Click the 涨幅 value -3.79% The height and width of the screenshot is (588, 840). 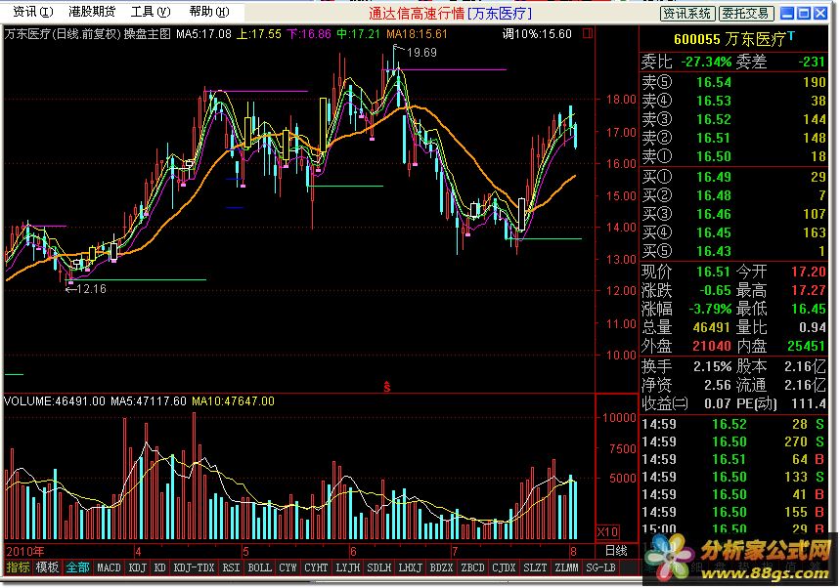click(710, 310)
